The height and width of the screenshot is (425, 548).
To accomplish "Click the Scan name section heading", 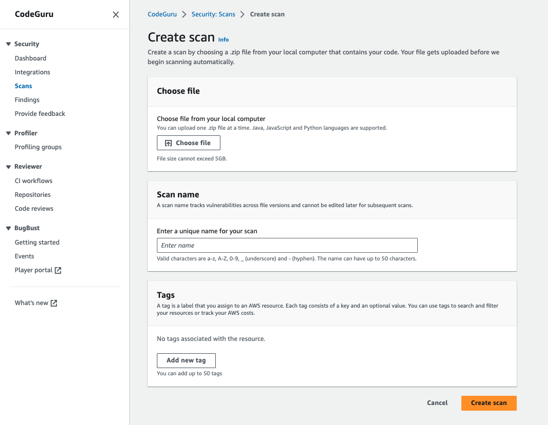I will (x=178, y=195).
